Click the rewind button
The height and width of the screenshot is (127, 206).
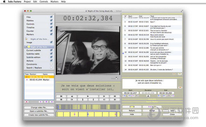coord(72,96)
